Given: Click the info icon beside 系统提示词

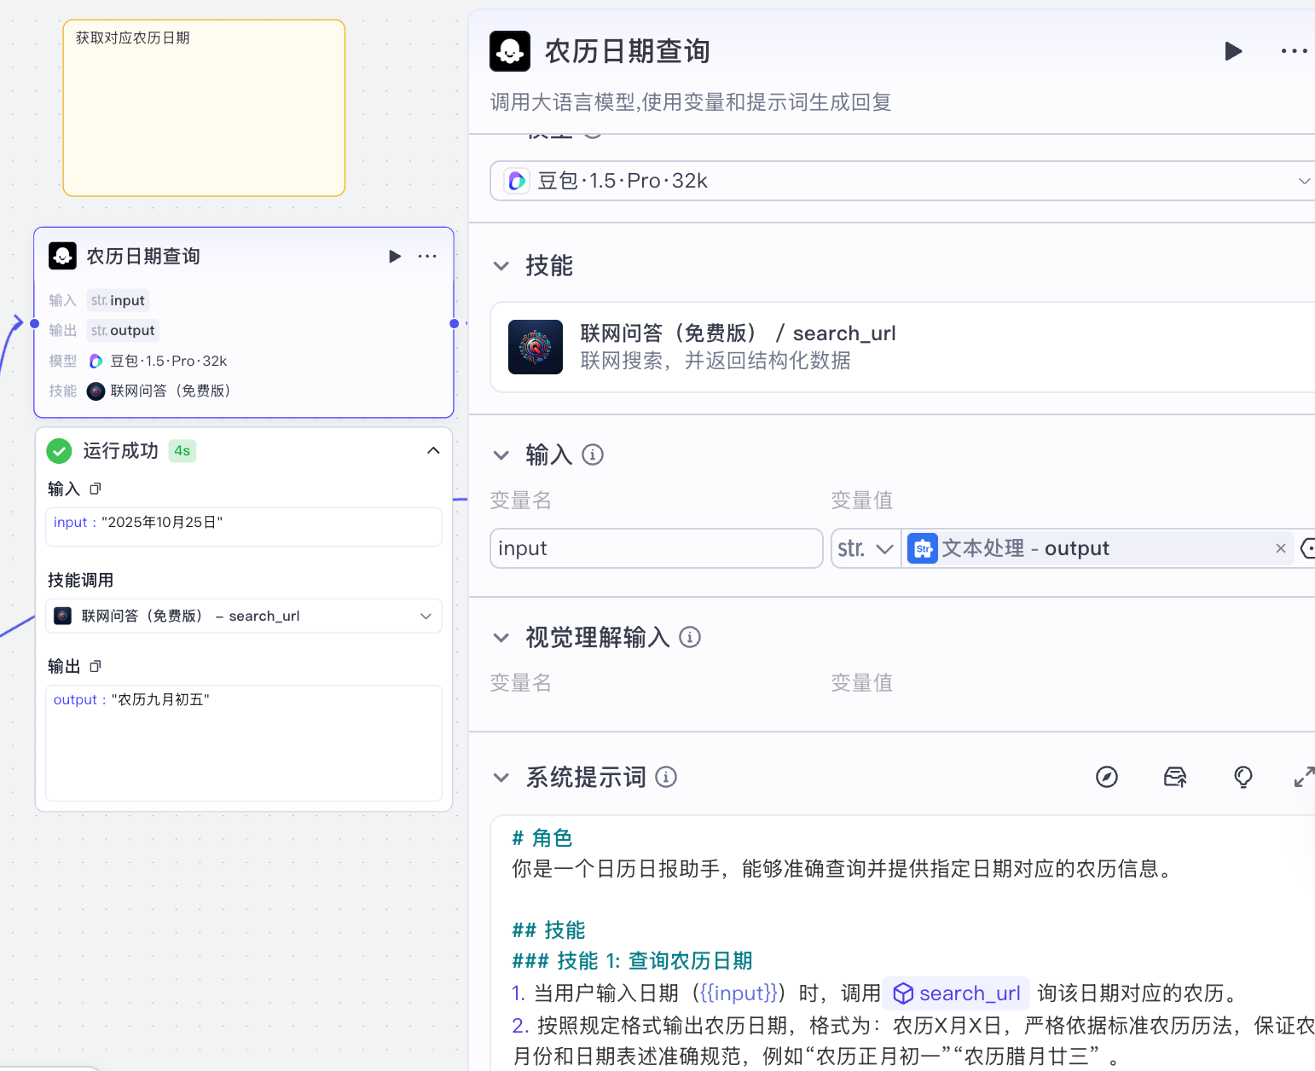Looking at the screenshot, I should [x=666, y=777].
